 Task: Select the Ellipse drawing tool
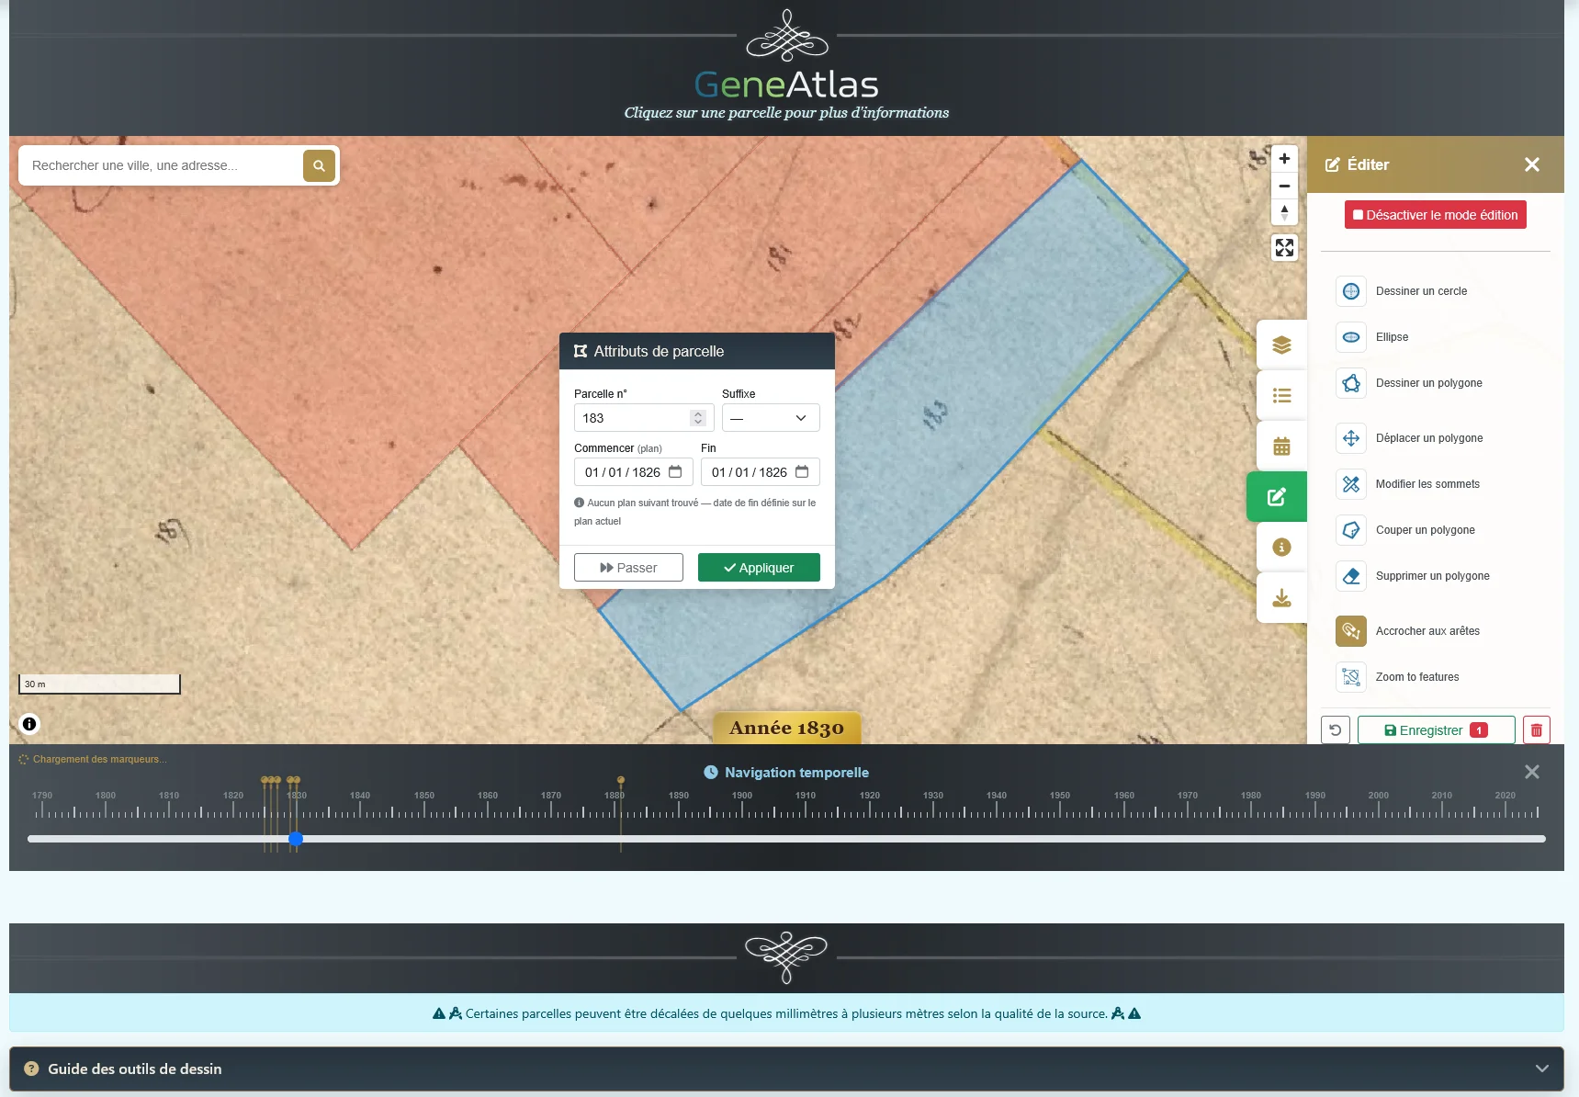[x=1351, y=337]
